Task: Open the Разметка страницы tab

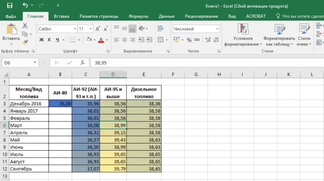Action: [x=99, y=16]
